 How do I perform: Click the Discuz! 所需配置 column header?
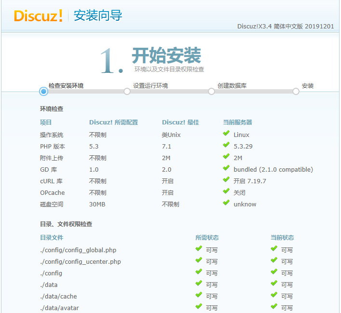(x=113, y=122)
